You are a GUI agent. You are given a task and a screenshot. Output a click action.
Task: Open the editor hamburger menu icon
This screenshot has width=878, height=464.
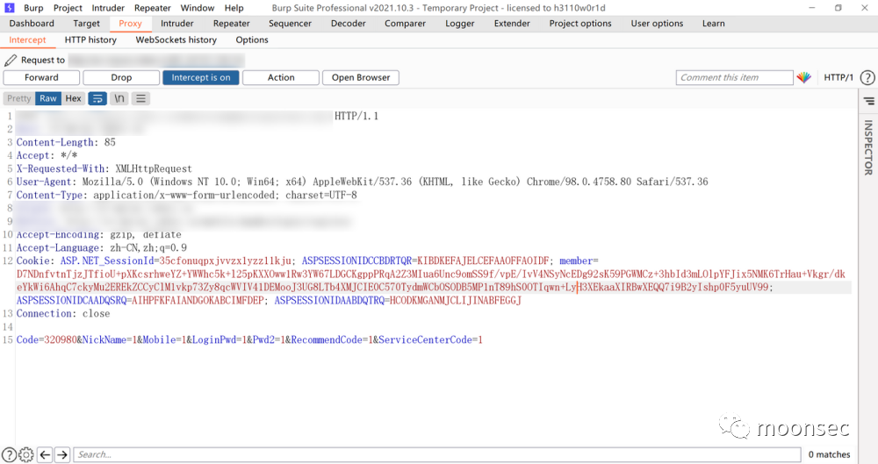(141, 98)
